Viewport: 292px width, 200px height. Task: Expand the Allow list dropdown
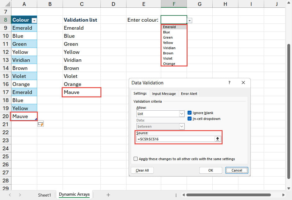182,114
